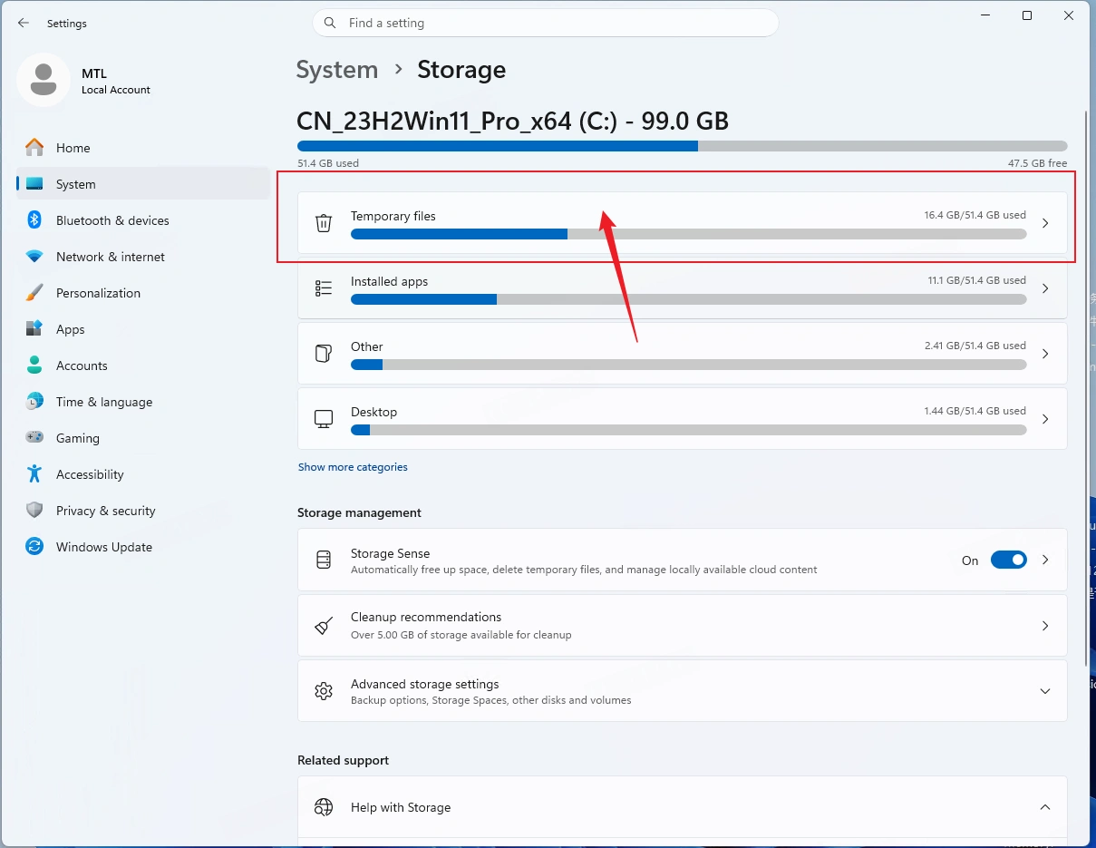Click the Personalization paintbrush icon
The height and width of the screenshot is (848, 1096).
click(x=34, y=293)
